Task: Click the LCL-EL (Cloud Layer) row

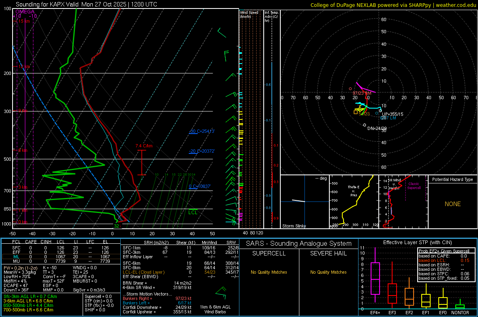Action: click(181, 272)
